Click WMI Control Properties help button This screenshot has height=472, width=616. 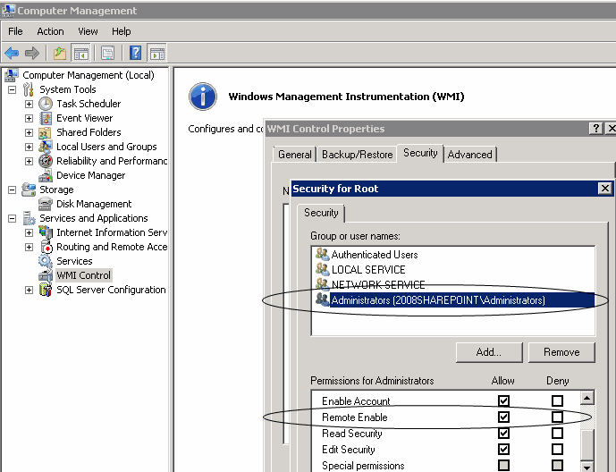pyautogui.click(x=596, y=129)
